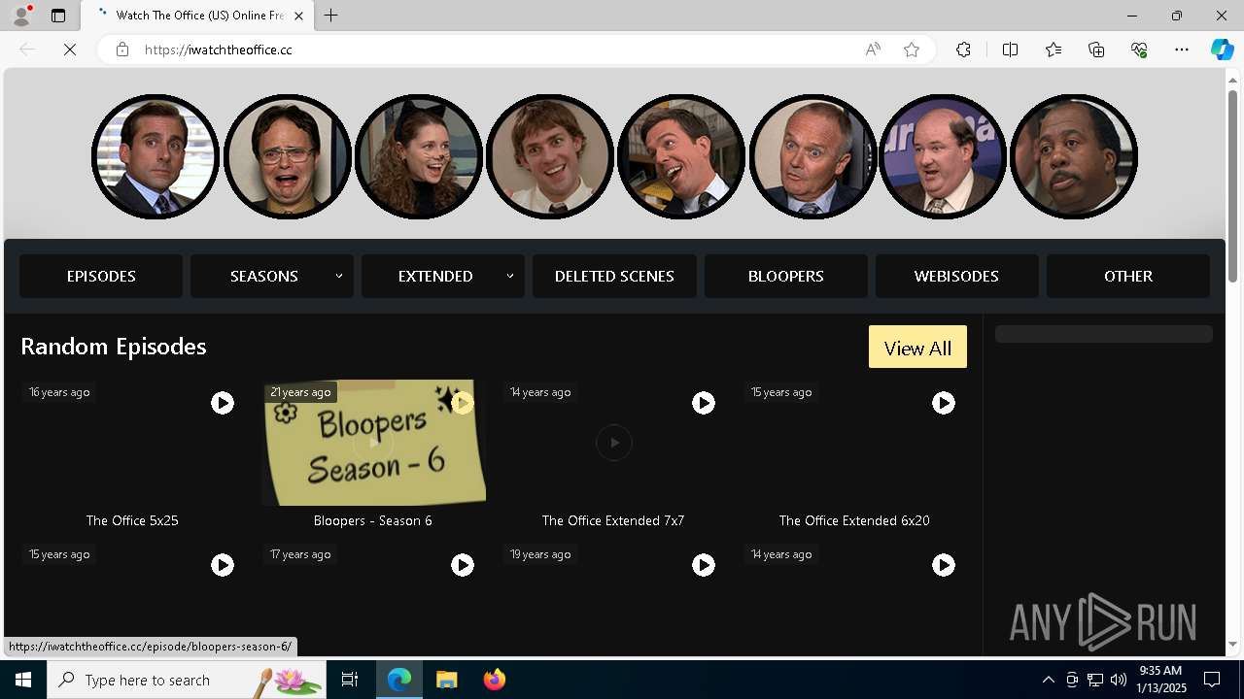Open Bloopers - Season 6 title link

373,520
